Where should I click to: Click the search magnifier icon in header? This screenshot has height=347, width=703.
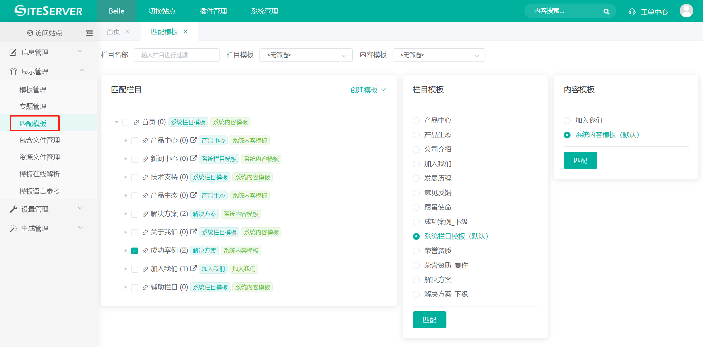point(606,12)
